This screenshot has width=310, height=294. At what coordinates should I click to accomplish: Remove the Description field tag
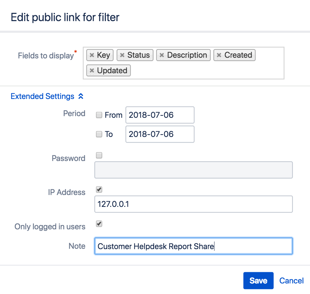coord(162,55)
